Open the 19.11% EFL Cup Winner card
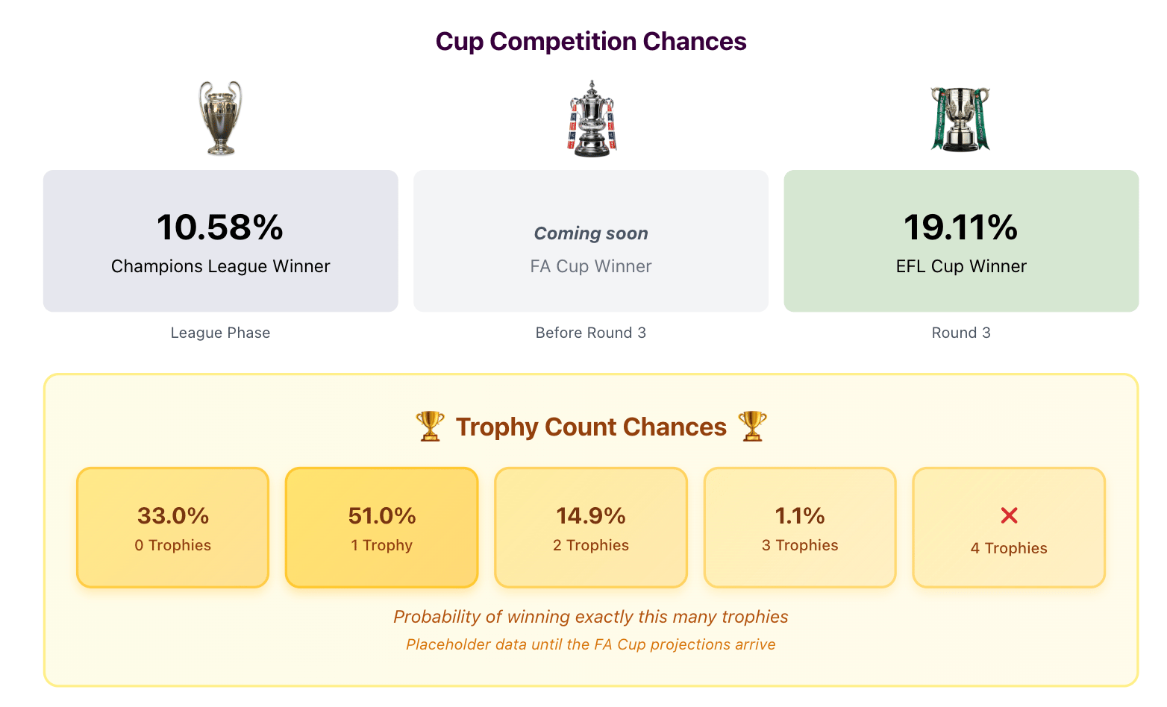This screenshot has width=1167, height=707. coord(961,241)
